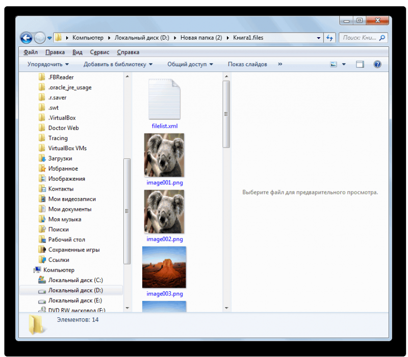The image size is (408, 357).
Task: Click the Мои видеозаписи folder icon
Action: tap(42, 199)
